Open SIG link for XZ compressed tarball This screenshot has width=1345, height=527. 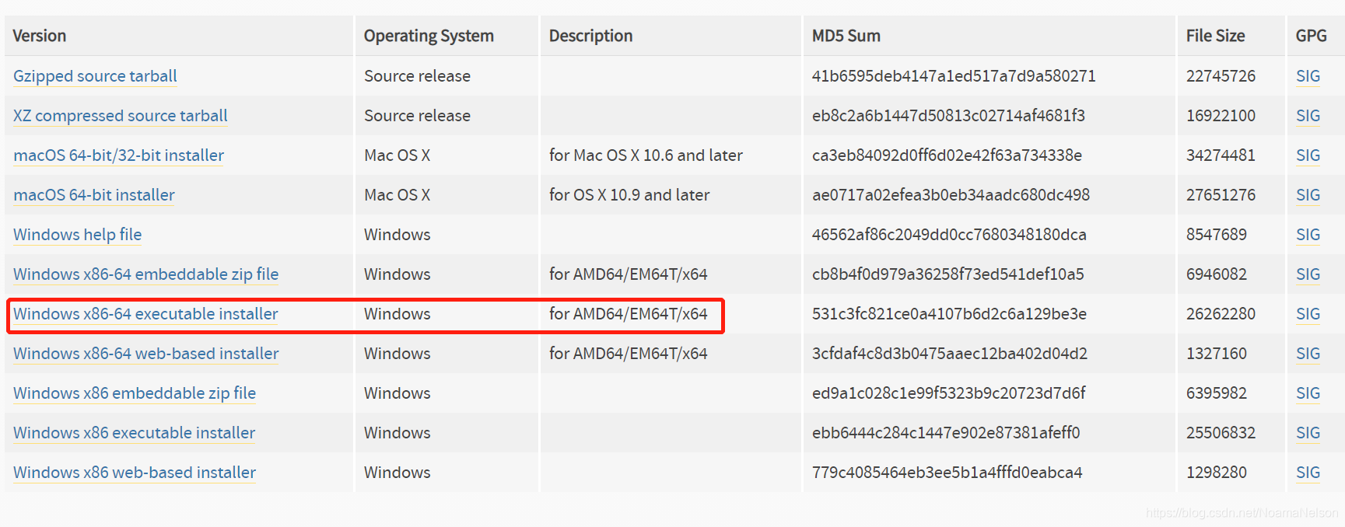1308,116
